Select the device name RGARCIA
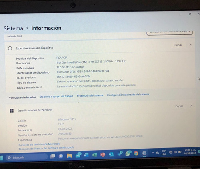This screenshot has height=169, width=200. 62,58
